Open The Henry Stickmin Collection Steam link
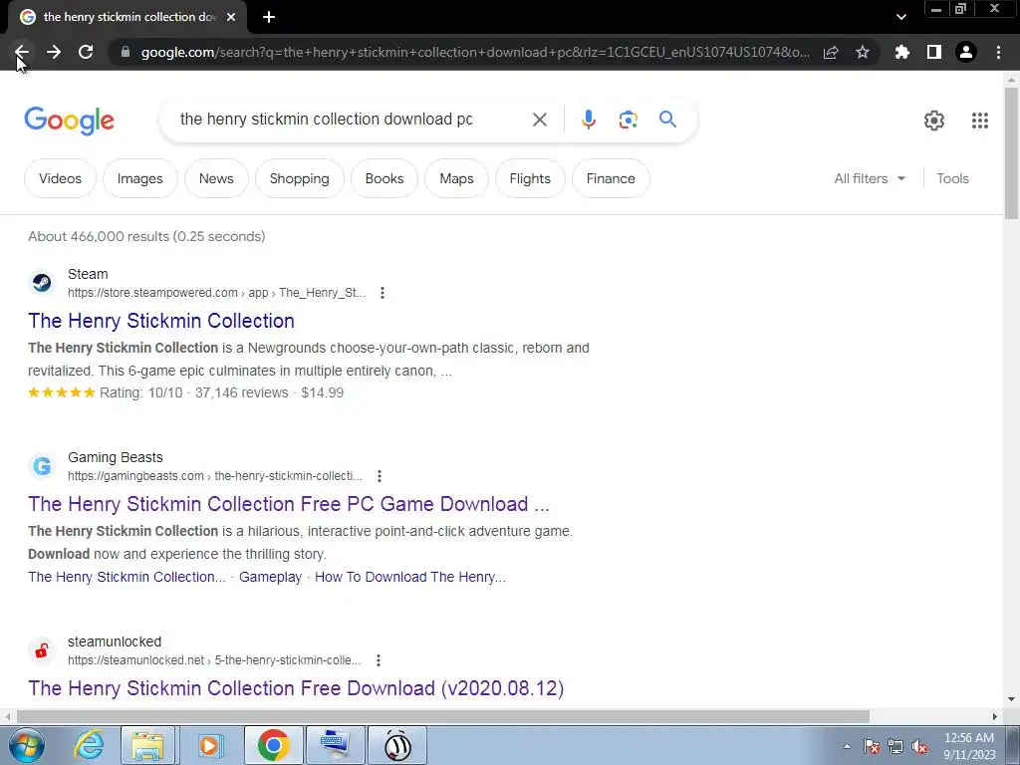This screenshot has width=1020, height=765. [x=161, y=321]
